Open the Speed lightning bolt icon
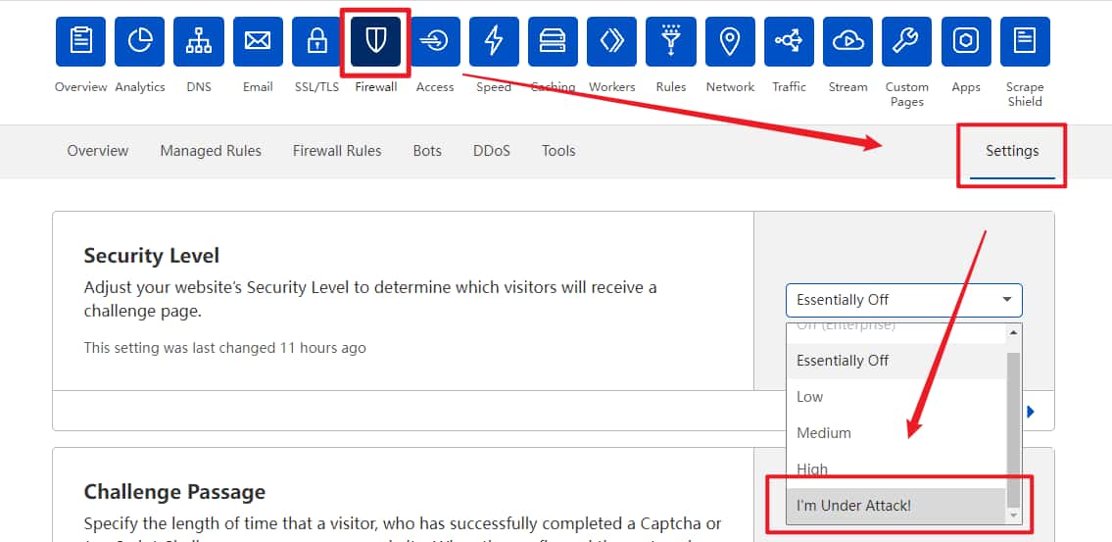The width and height of the screenshot is (1112, 542). point(494,41)
